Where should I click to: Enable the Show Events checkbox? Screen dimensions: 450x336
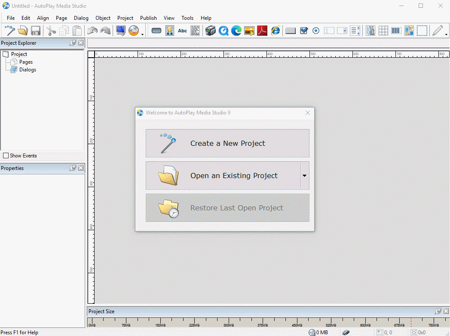click(6, 156)
